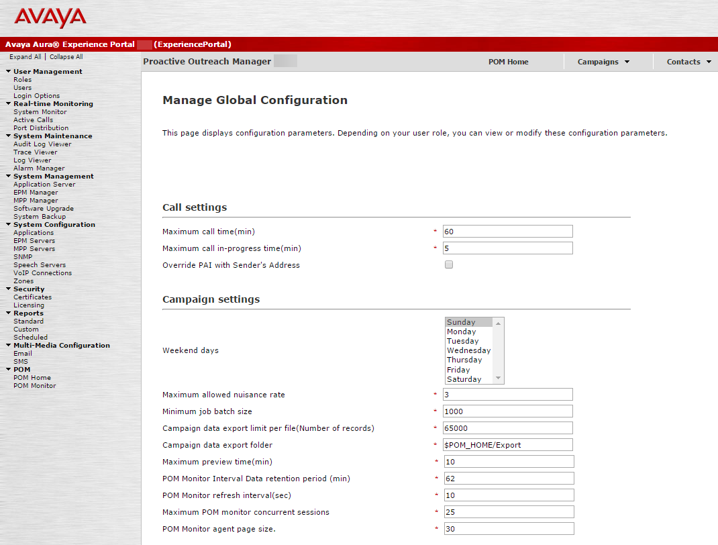Screen dimensions: 718x545
Task: Open VoIP Connections page
Action: click(42, 273)
